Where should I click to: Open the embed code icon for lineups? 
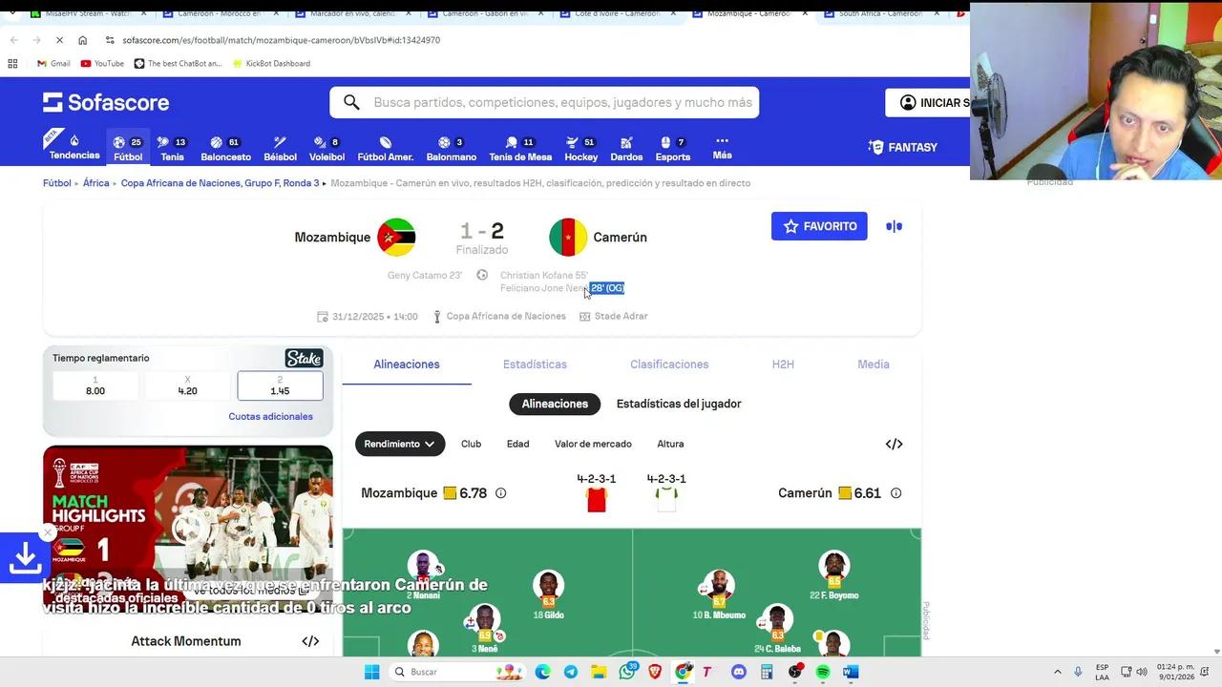click(x=894, y=444)
